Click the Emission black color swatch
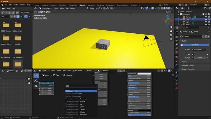The image size is (211, 119). (x=144, y=110)
